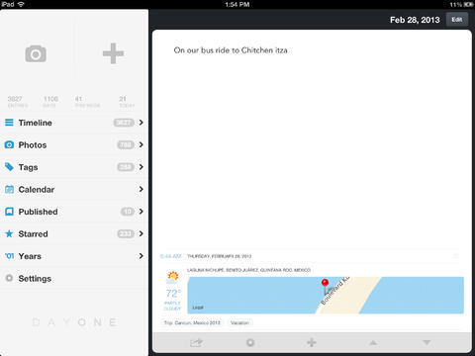Click the 41 this week statistic
The image size is (475, 356).
click(x=87, y=102)
